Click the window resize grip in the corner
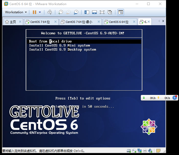This screenshot has height=155, width=179. pyautogui.click(x=164, y=151)
